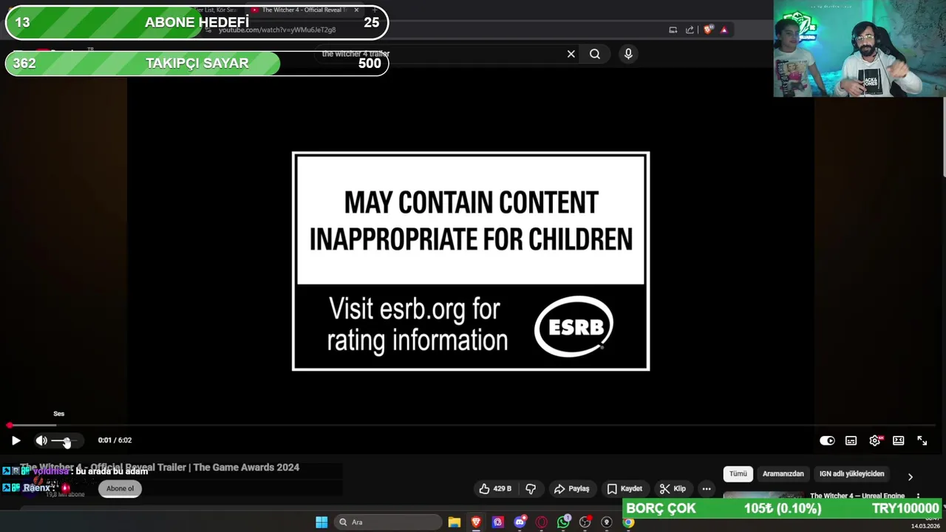Clear the YouTube search box

pos(571,54)
